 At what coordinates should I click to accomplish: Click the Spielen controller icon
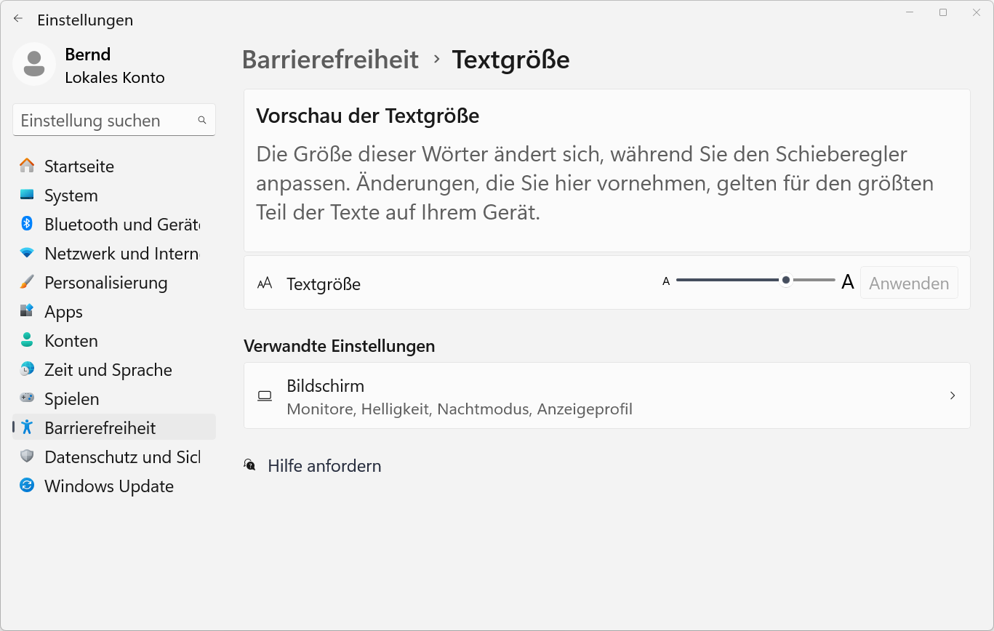click(27, 398)
